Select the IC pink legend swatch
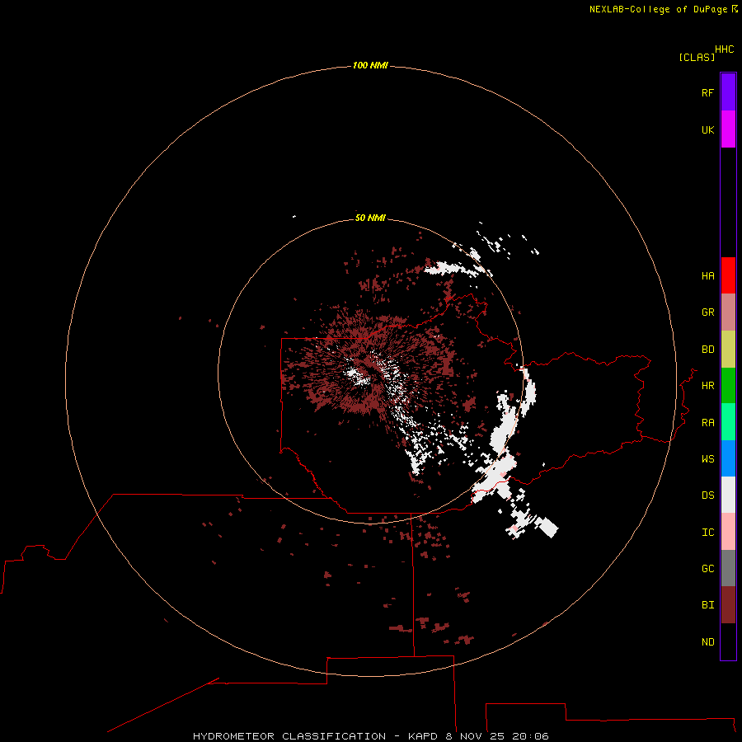 (x=728, y=532)
